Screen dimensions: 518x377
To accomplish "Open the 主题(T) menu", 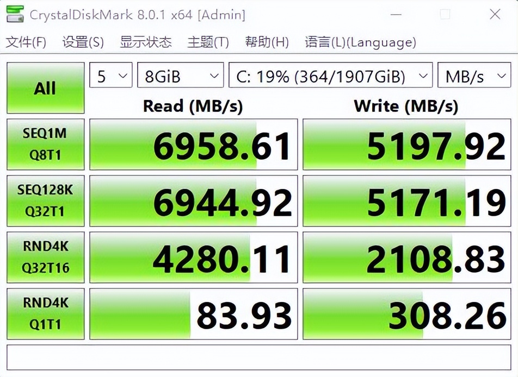I will [x=208, y=42].
